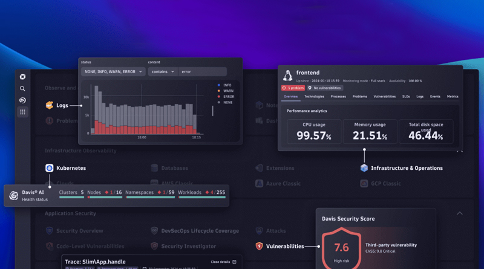
Task: Click the No vulnerabilities badge
Action: click(325, 88)
